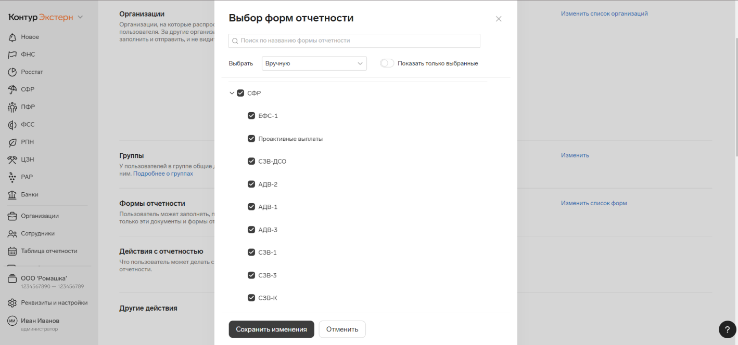Uncheck the ЕФС-1 form checkbox

(251, 116)
